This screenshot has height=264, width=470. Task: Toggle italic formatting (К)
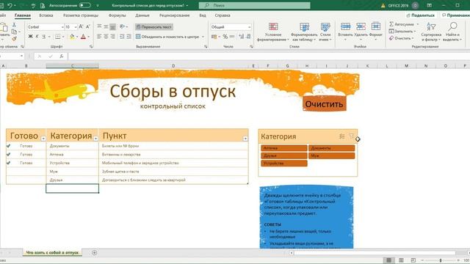[x=37, y=37]
